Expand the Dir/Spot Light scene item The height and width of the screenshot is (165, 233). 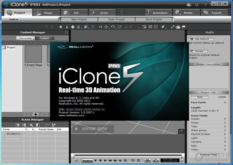point(4,133)
